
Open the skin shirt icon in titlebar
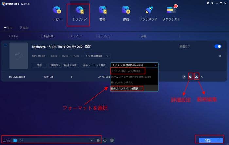pos(208,3)
